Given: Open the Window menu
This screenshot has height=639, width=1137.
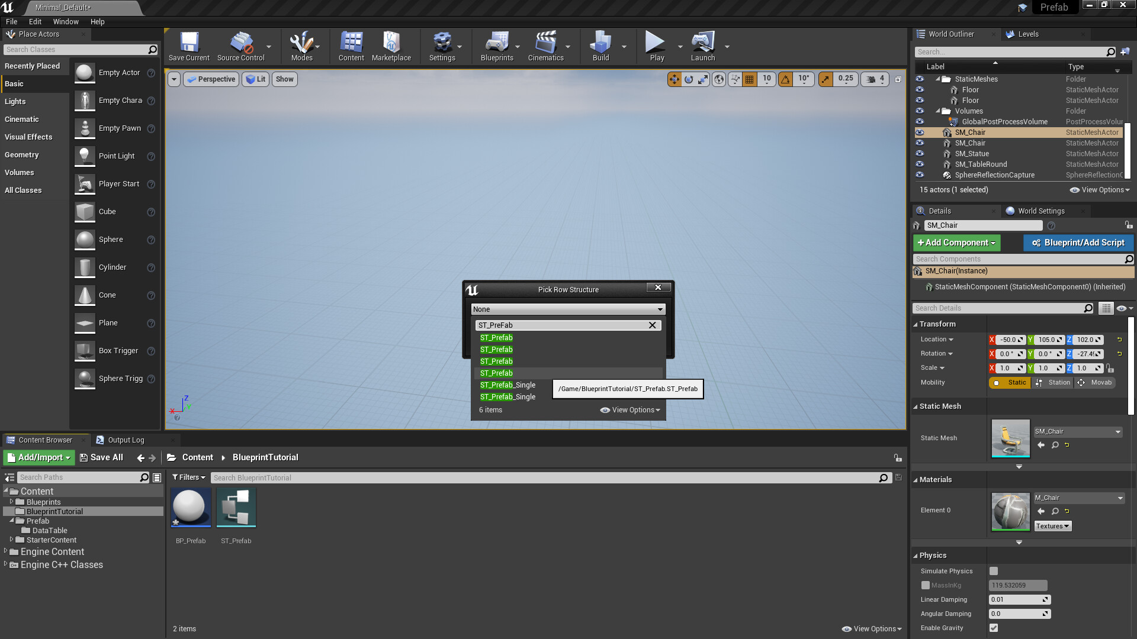Looking at the screenshot, I should coord(66,21).
